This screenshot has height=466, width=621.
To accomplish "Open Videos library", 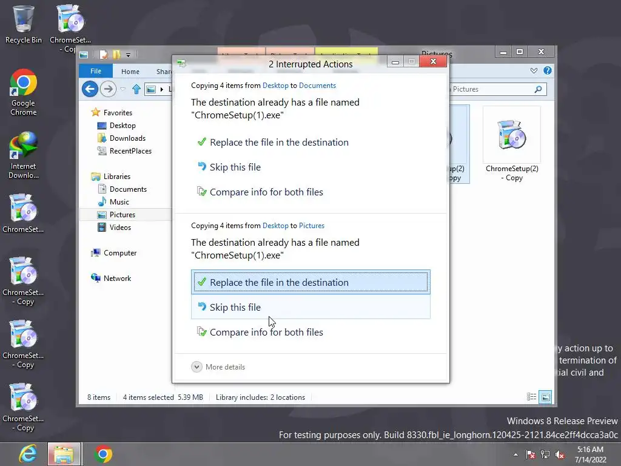I will [120, 227].
